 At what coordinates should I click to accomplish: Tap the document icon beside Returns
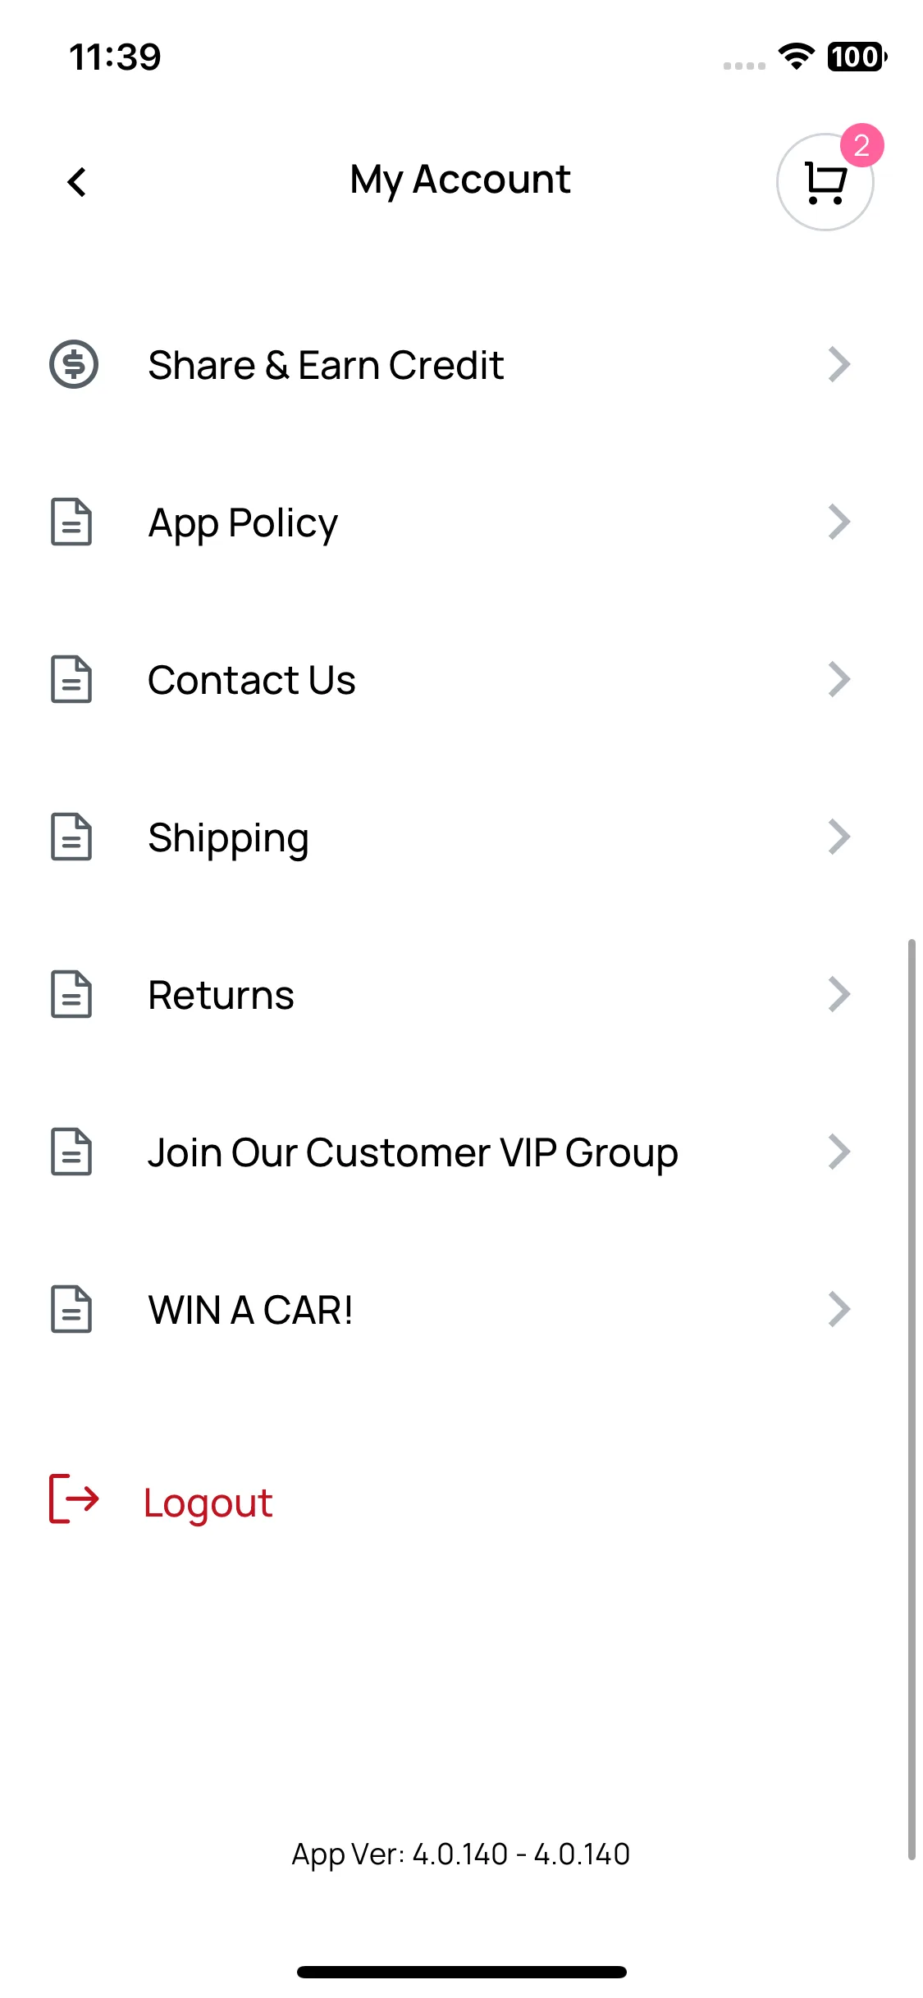[71, 994]
